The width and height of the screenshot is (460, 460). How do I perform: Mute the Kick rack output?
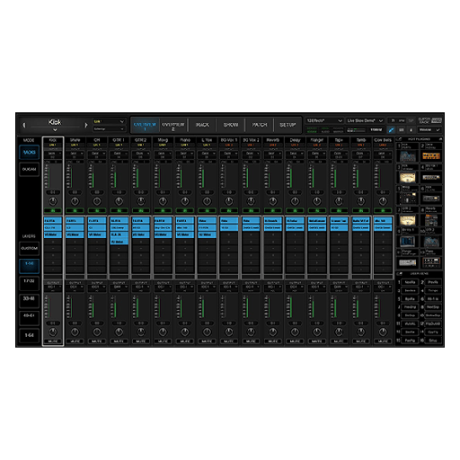click(53, 341)
